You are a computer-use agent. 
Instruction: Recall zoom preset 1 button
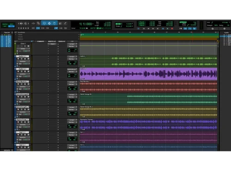click(x=19, y=28)
